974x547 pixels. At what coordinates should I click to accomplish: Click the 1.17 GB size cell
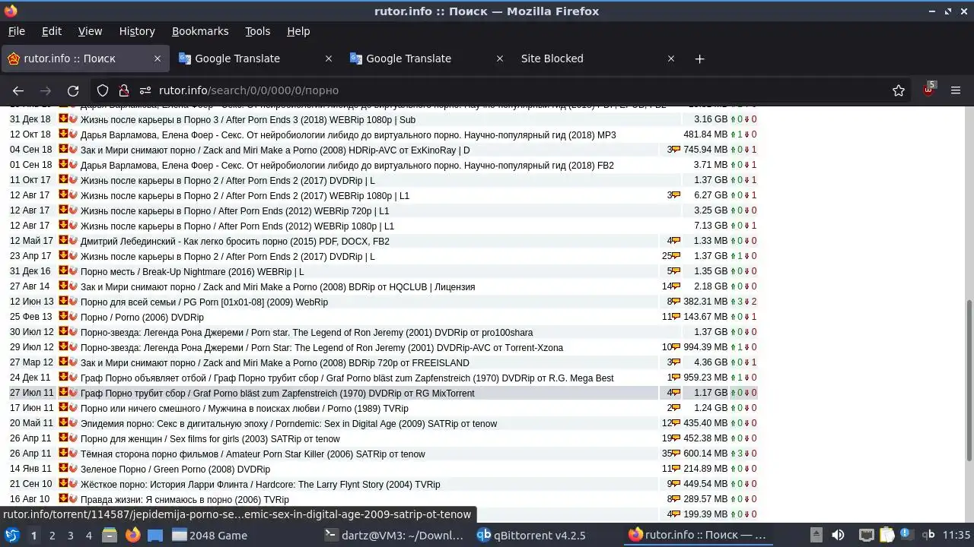[x=711, y=393]
